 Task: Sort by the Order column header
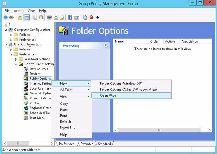click(x=156, y=41)
